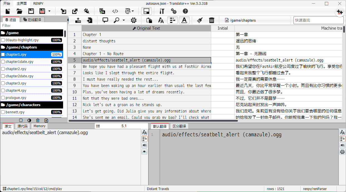
Task: Click the select-all square icon below the file list
Action: (21, 120)
